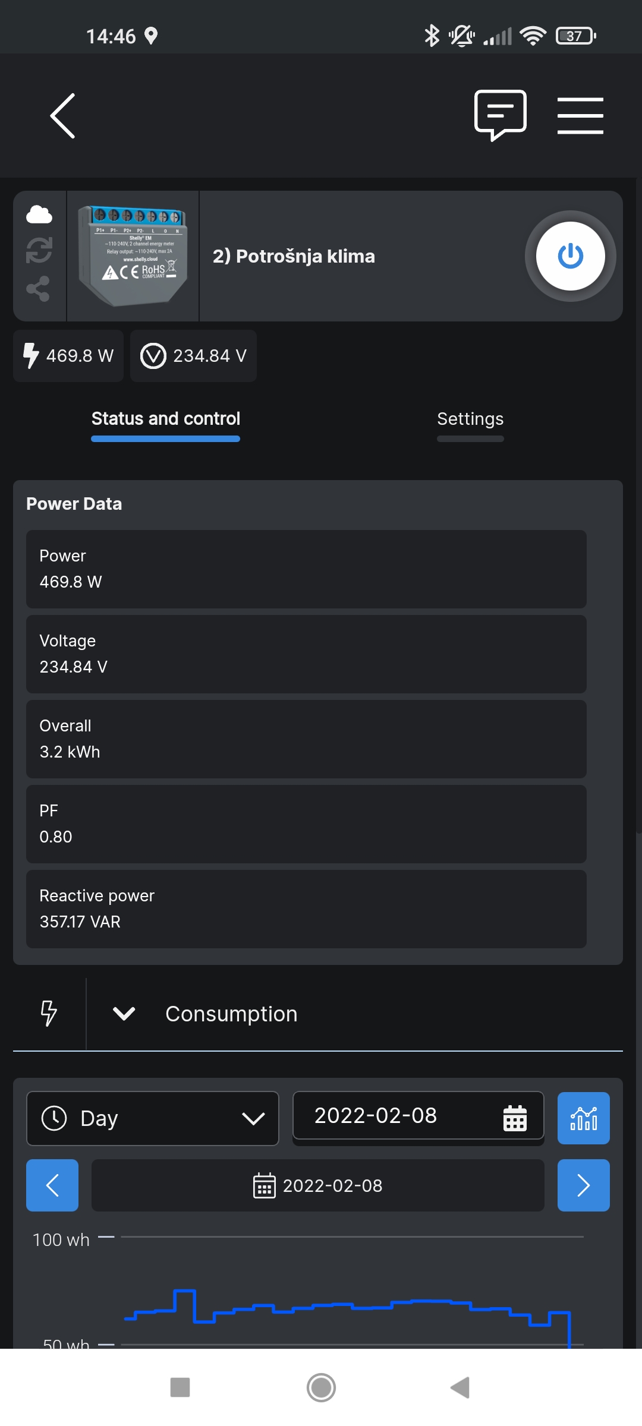Select the Status and control tab
Screen dimensions: 642x1426
pyautogui.click(x=166, y=419)
